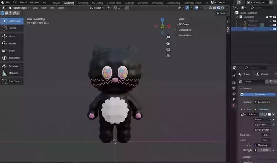
Task: Click the green Y axis gizmo handle
Action: 162,26
